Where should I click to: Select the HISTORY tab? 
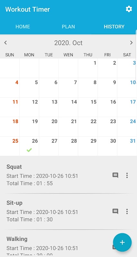(114, 27)
